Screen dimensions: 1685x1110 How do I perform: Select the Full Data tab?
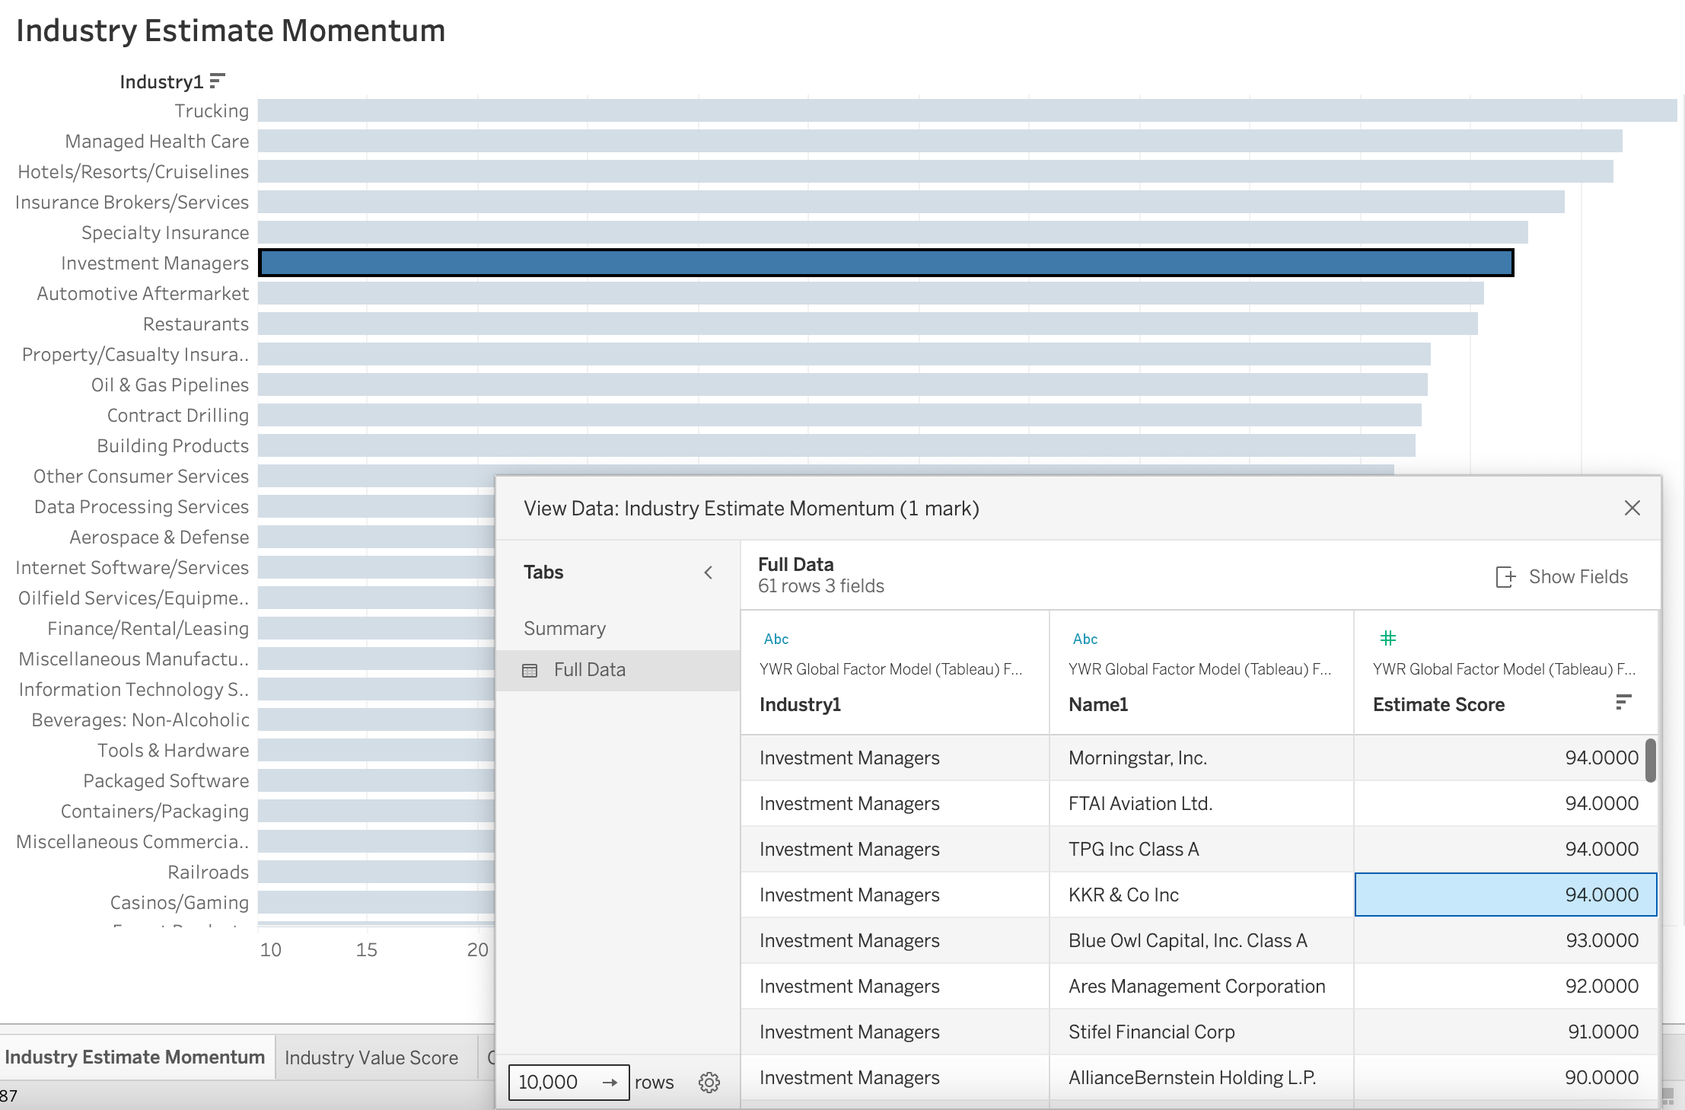618,670
